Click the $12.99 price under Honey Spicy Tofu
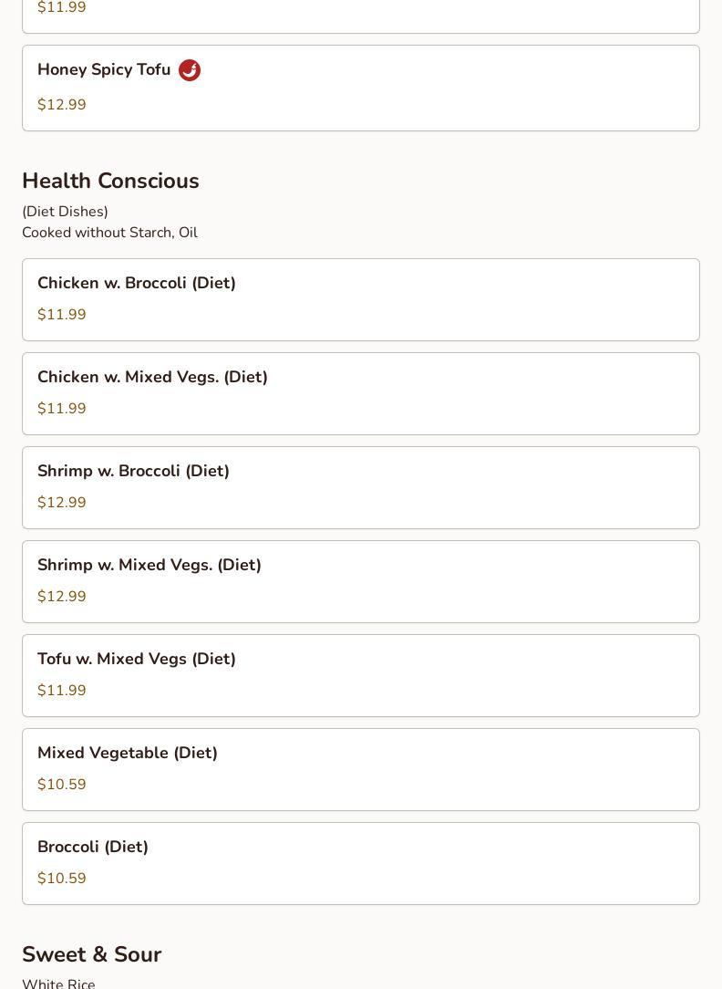This screenshot has height=989, width=722. point(62,104)
